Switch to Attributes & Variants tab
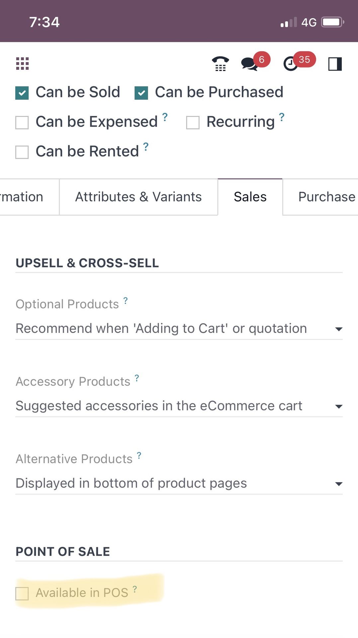358x638 pixels. pyautogui.click(x=138, y=197)
